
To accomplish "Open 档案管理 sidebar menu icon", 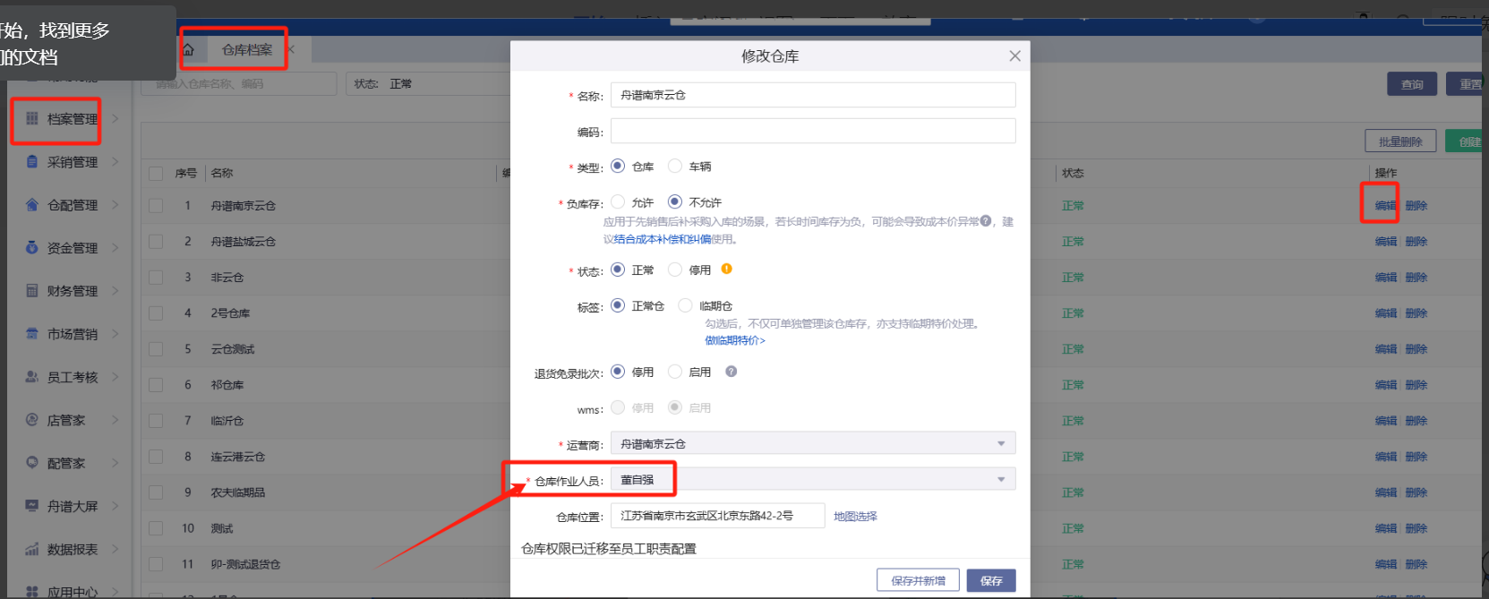I will coord(32,119).
